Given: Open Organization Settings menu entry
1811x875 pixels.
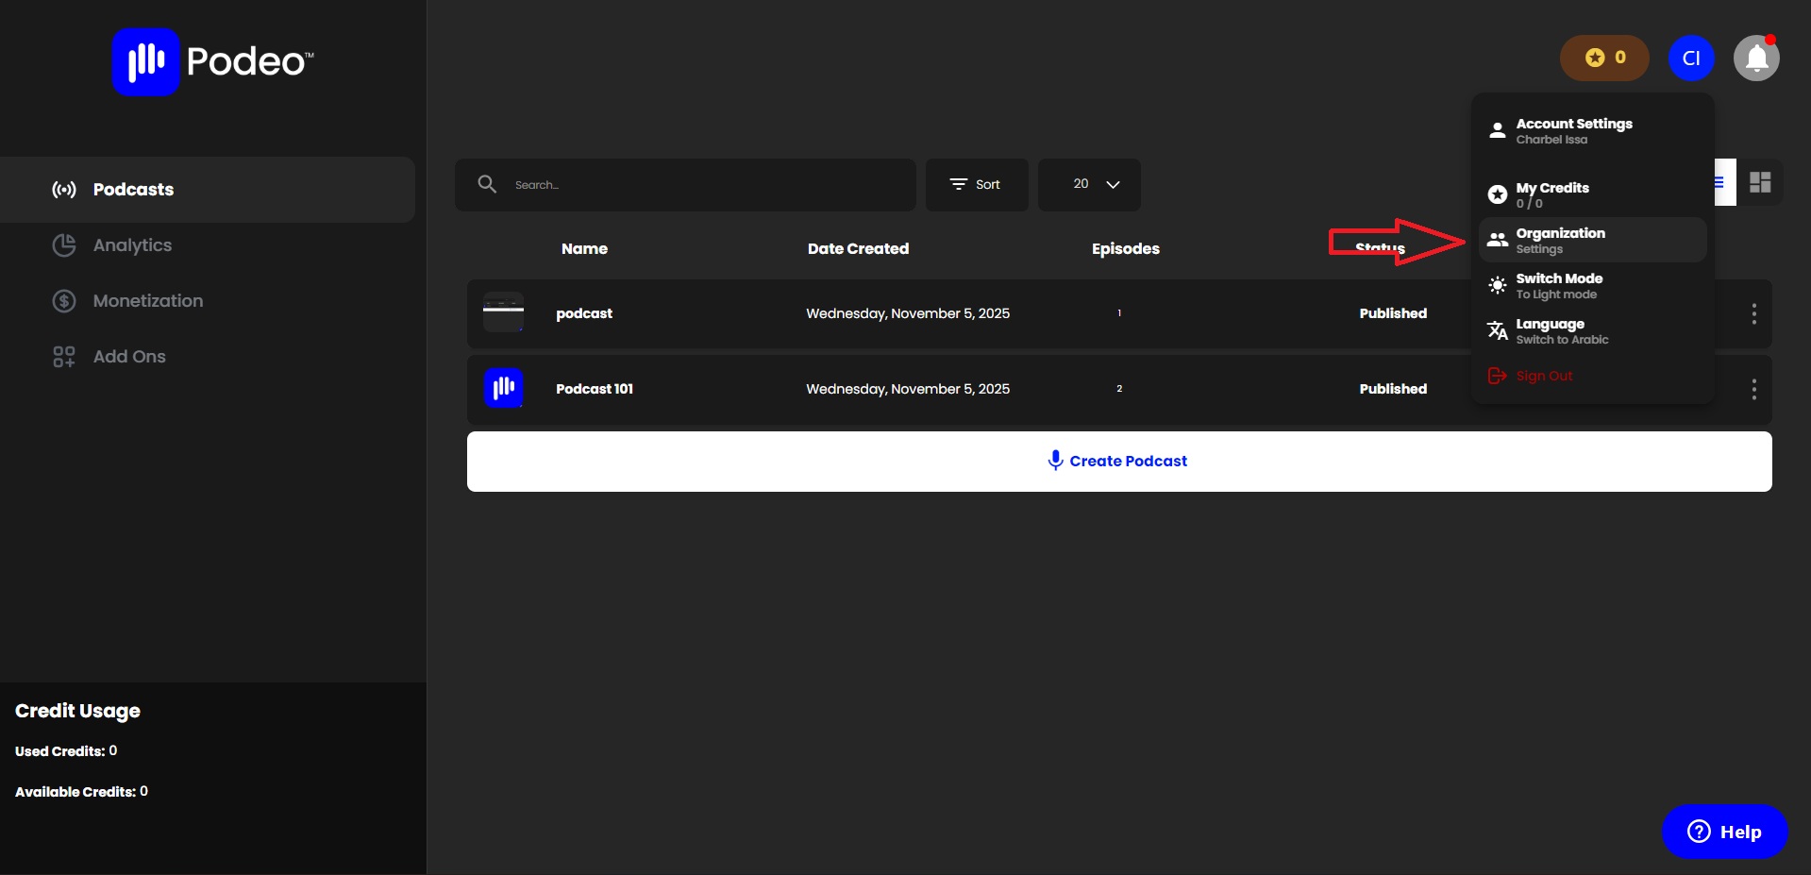Looking at the screenshot, I should click(1592, 240).
